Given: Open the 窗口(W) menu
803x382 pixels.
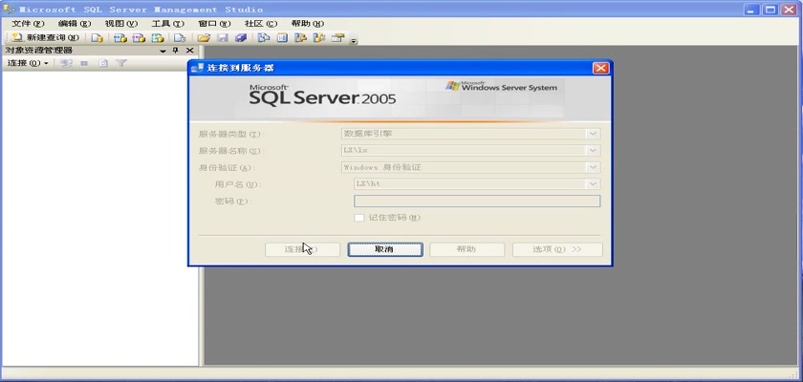Looking at the screenshot, I should pos(214,24).
